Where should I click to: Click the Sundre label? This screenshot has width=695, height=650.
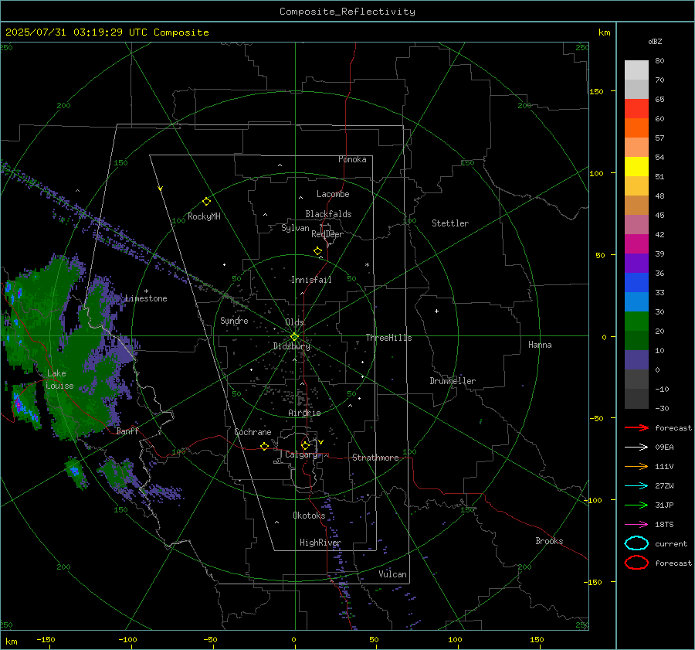pos(234,321)
